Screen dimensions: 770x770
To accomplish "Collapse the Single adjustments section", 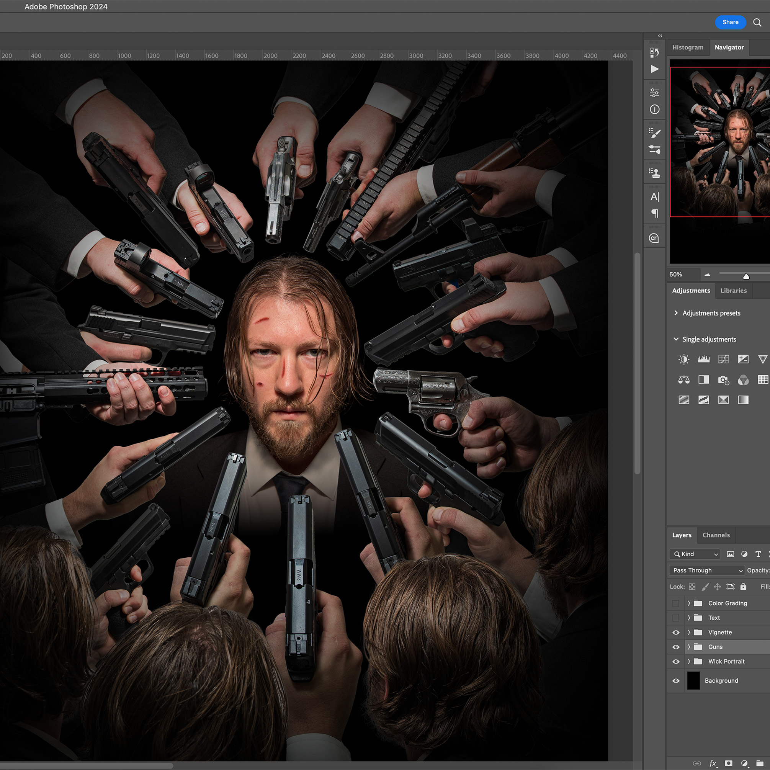I will [x=676, y=339].
